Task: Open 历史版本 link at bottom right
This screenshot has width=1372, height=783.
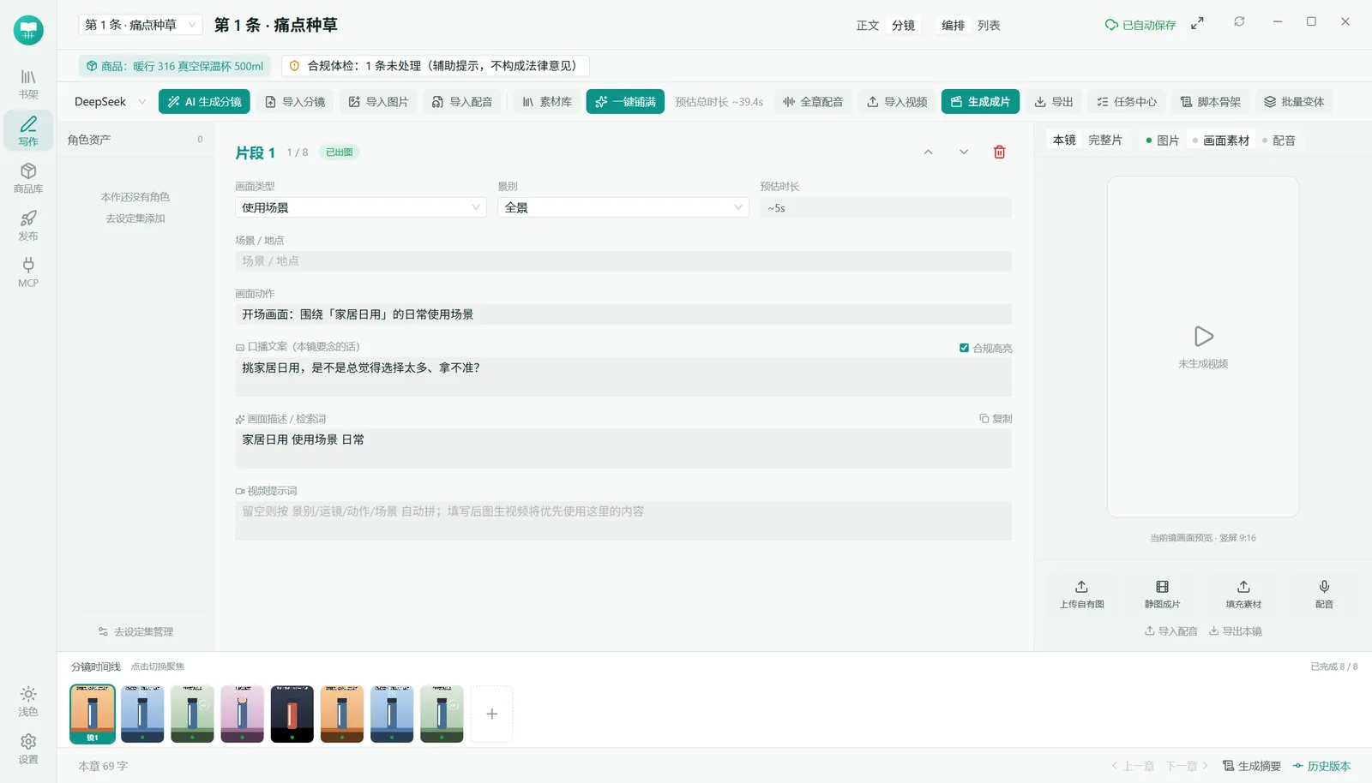Action: [x=1321, y=766]
